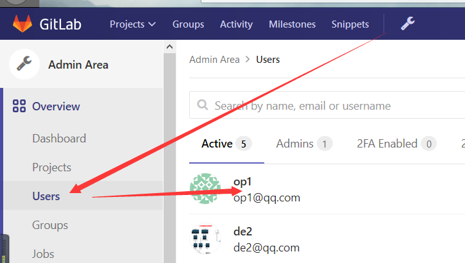Open Snippets in the top navigation

[x=350, y=24]
